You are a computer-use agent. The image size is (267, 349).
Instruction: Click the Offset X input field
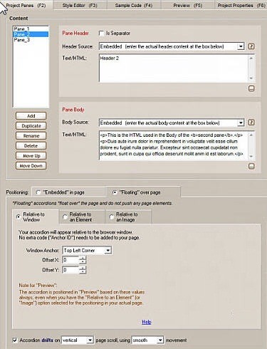point(70,260)
